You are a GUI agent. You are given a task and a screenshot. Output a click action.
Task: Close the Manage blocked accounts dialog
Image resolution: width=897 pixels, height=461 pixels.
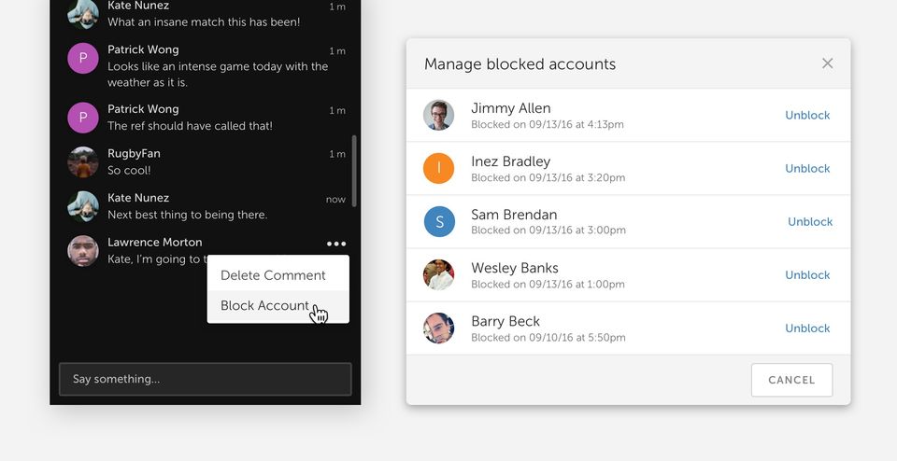(827, 63)
